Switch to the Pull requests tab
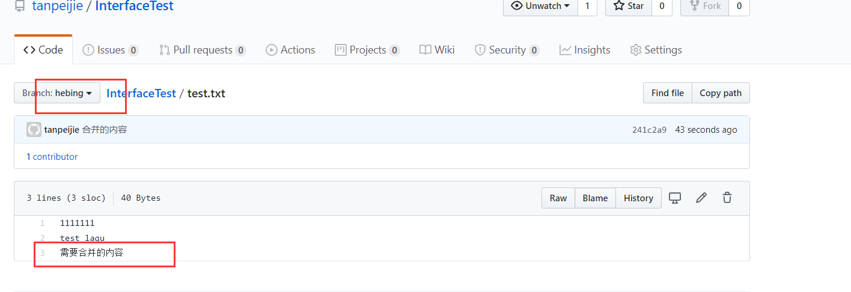The image size is (851, 292). click(203, 50)
